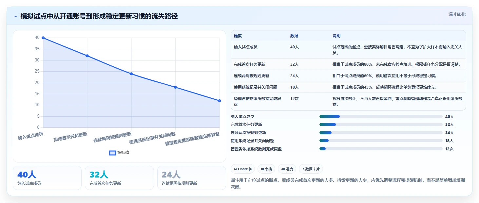Click table cell 使用系统记录并关闭问题
The image size is (479, 203).
[x=256, y=87]
